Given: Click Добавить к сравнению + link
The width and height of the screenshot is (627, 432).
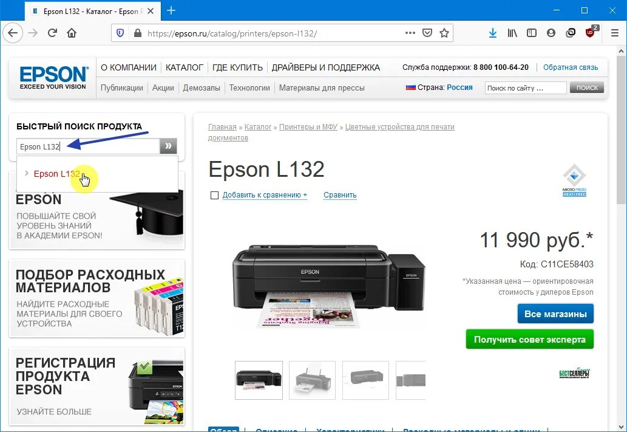Looking at the screenshot, I should pos(265,195).
